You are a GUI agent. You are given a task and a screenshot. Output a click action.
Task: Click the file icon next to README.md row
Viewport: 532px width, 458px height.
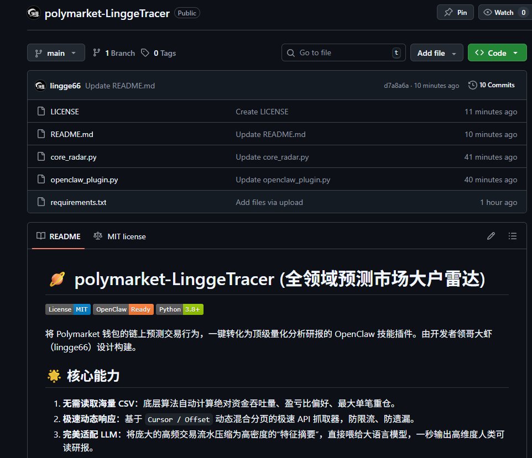click(41, 134)
